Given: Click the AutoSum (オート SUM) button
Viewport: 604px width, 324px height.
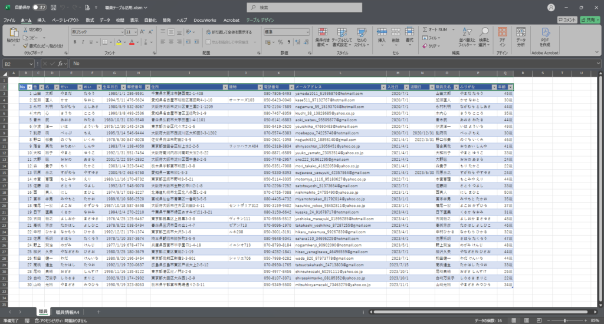Looking at the screenshot, I should click(x=435, y=29).
